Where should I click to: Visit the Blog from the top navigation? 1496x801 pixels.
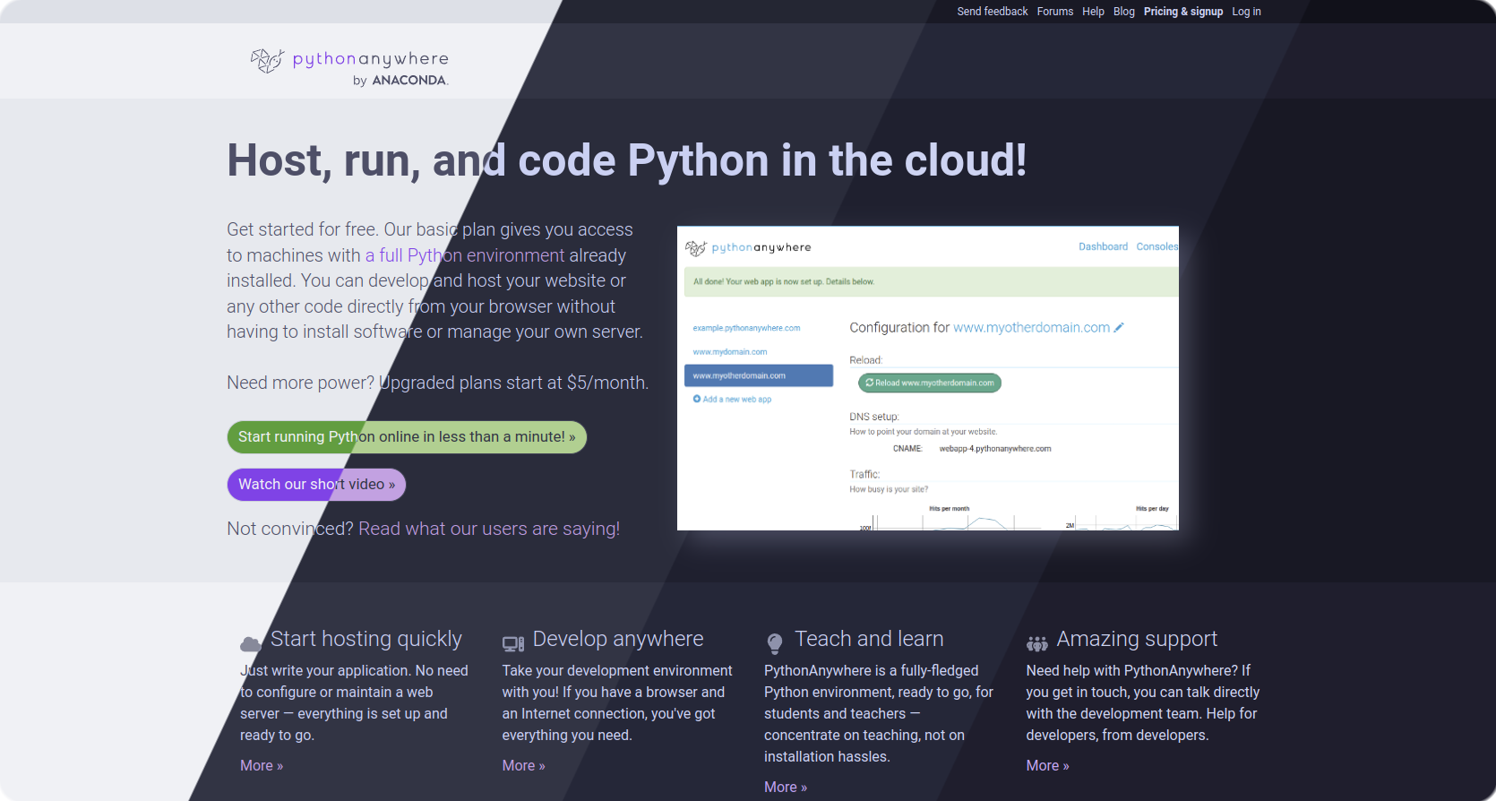1123,12
